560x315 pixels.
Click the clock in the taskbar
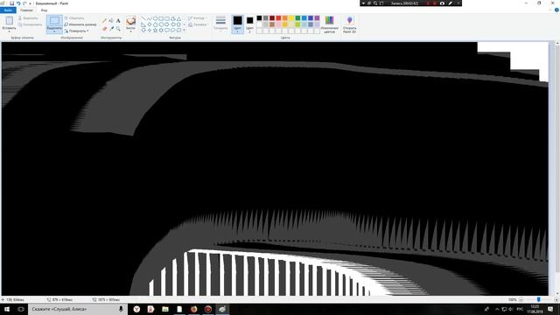click(x=535, y=309)
